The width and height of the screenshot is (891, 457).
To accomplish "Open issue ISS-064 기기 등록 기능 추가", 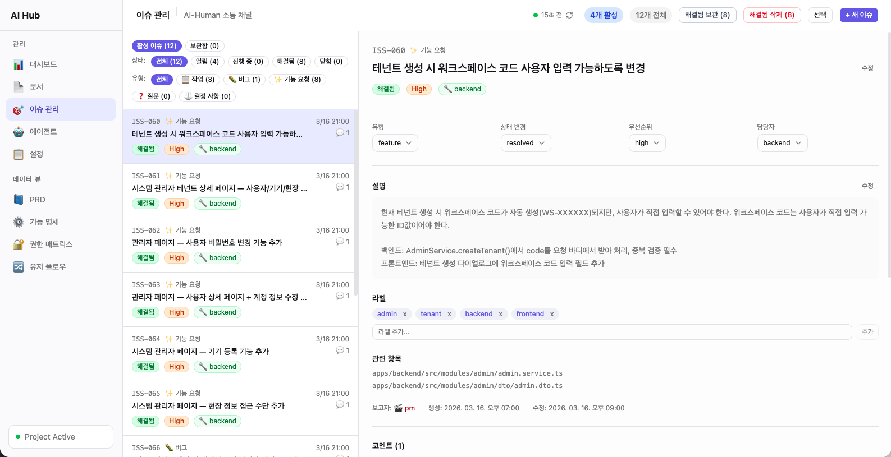I will (240, 354).
